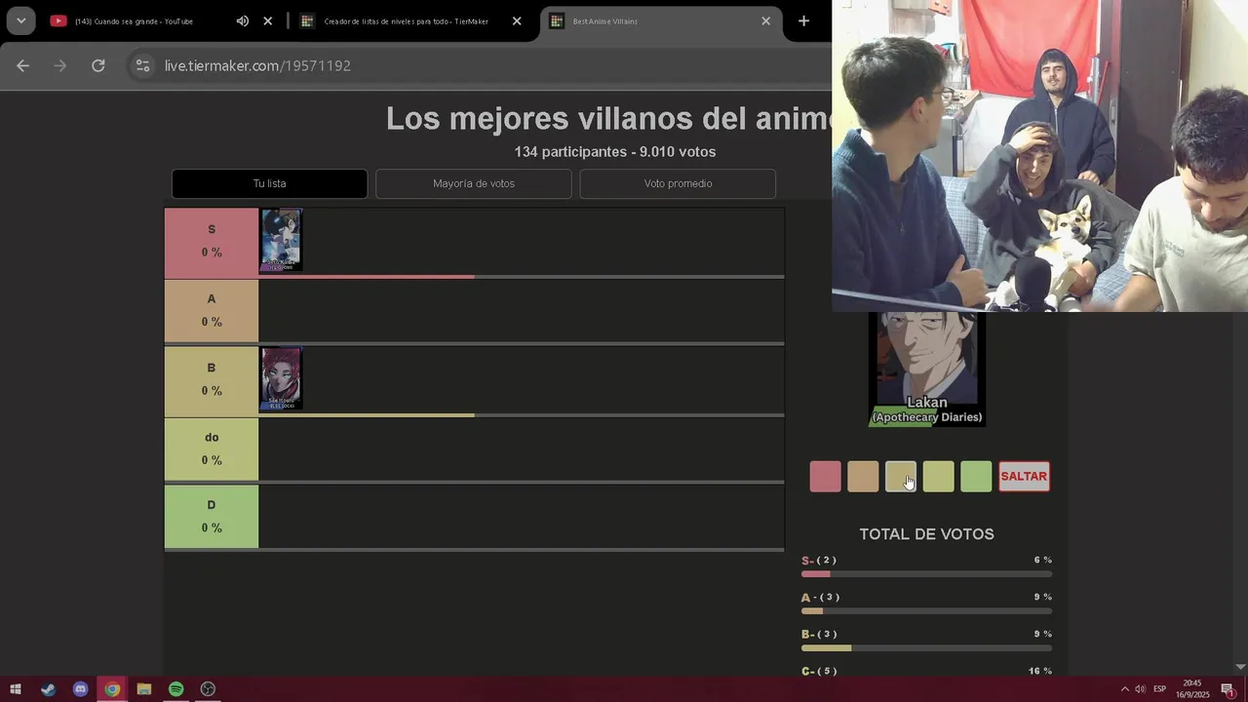This screenshot has width=1248, height=702.
Task: Switch to Chrome in the taskbar
Action: 112,689
